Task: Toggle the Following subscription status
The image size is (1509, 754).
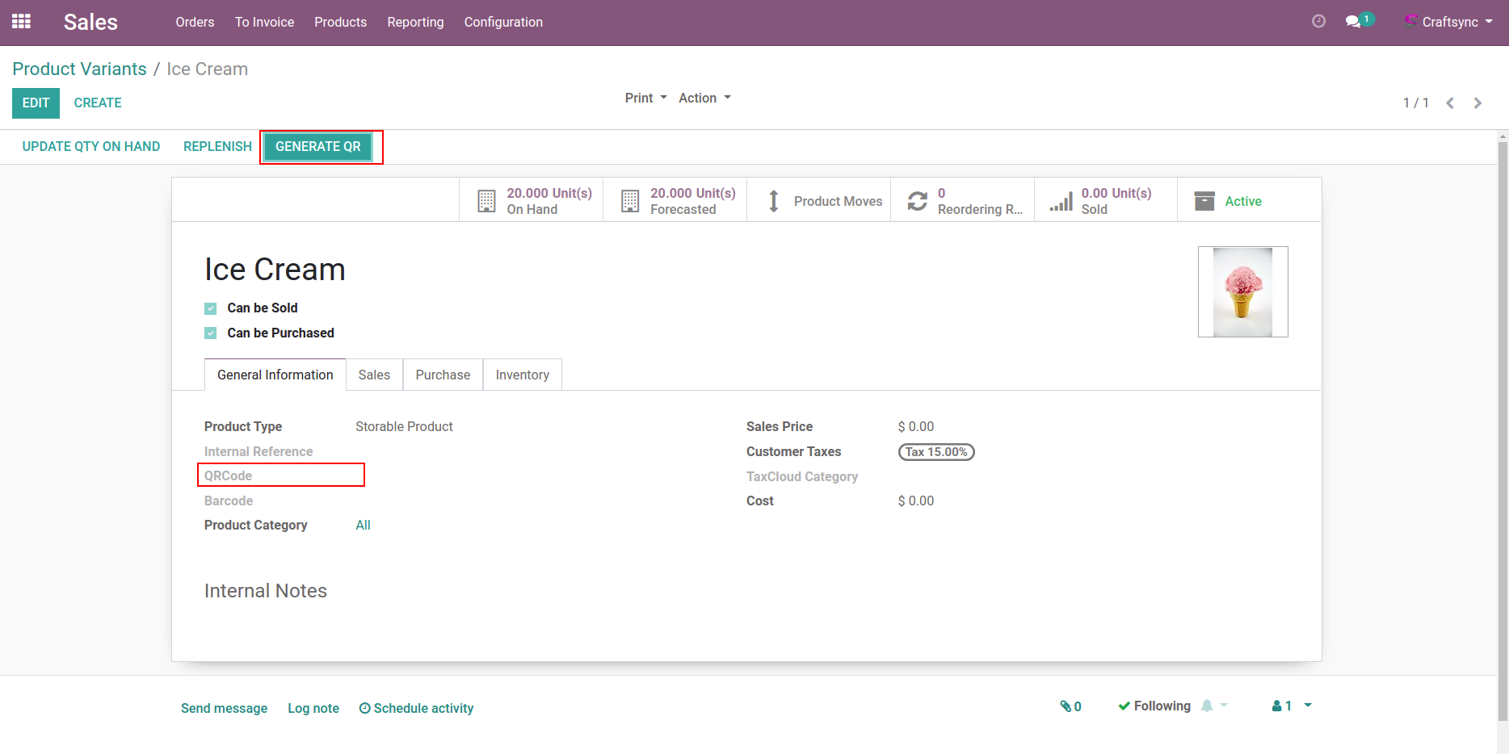Action: coord(1154,706)
